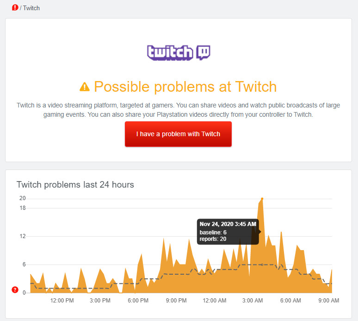
Task: Click the 3:00 AM time axis label
Action: click(253, 301)
